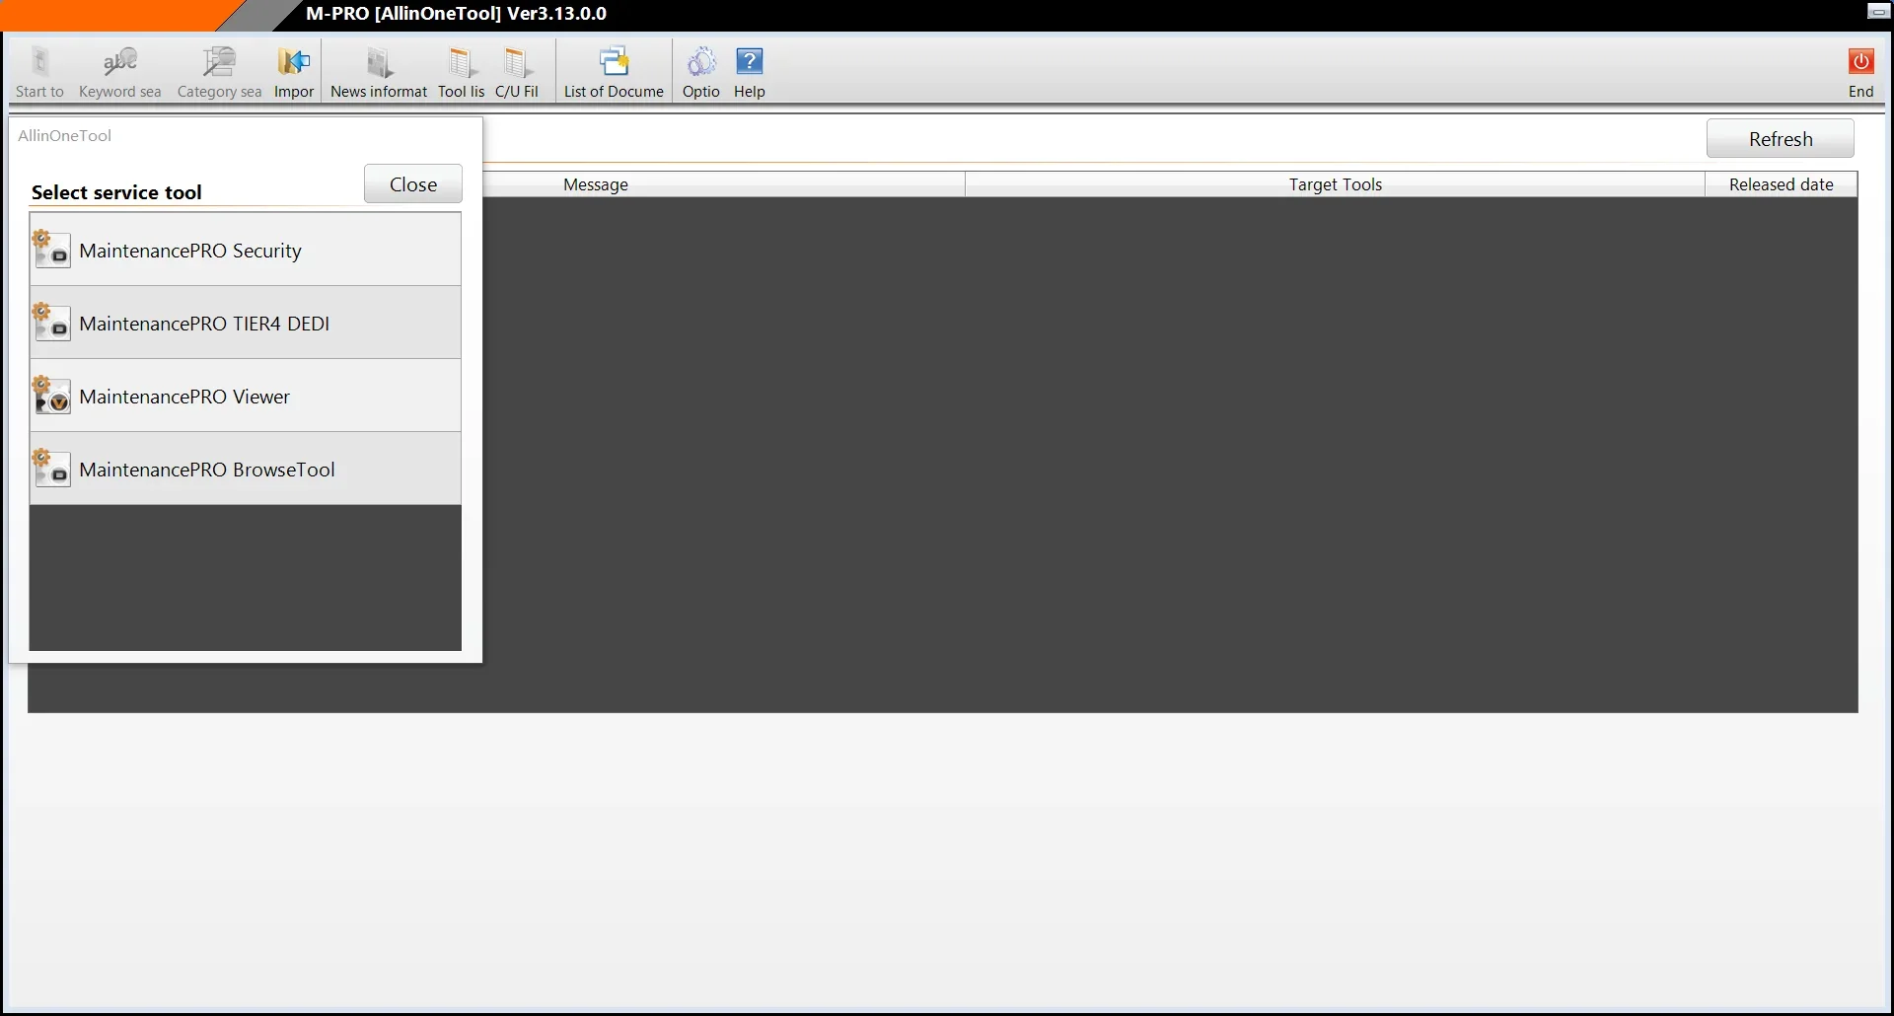This screenshot has width=1894, height=1016.
Task: Open Help question mark icon
Action: coord(750,72)
